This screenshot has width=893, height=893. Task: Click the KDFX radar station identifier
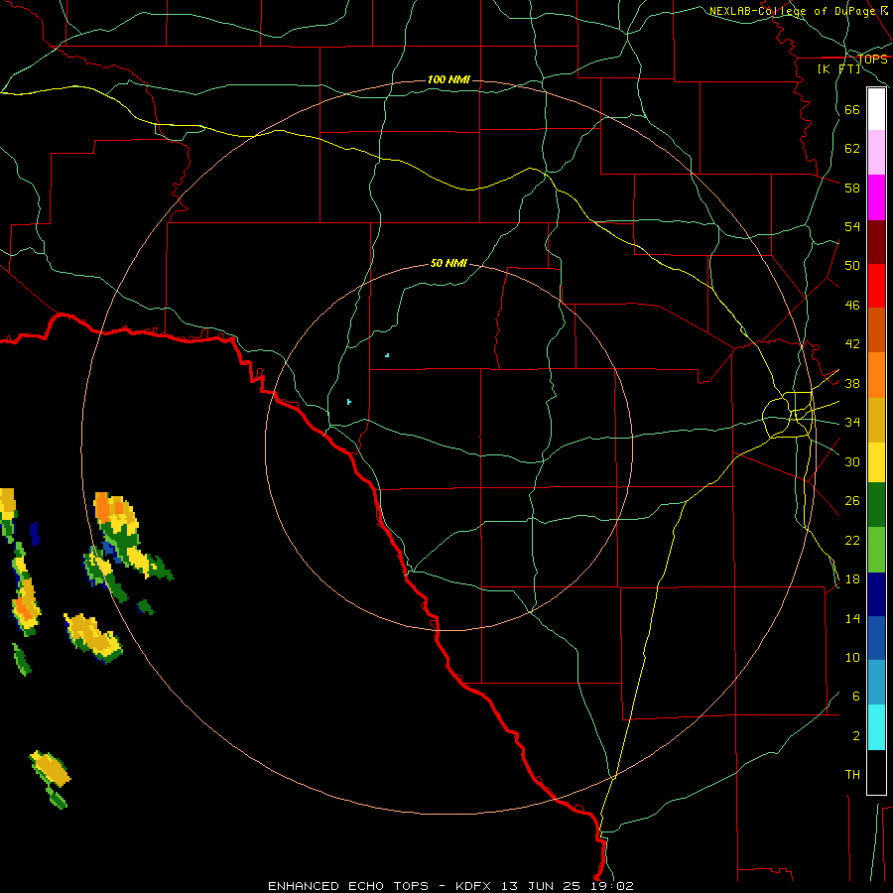[472, 886]
